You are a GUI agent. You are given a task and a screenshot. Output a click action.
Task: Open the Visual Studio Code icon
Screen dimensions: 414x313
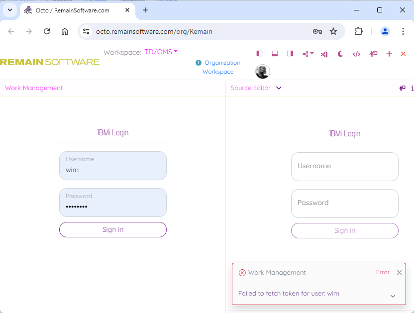pos(324,54)
